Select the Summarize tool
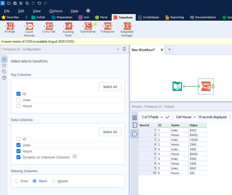The image size is (232, 195). [88, 28]
